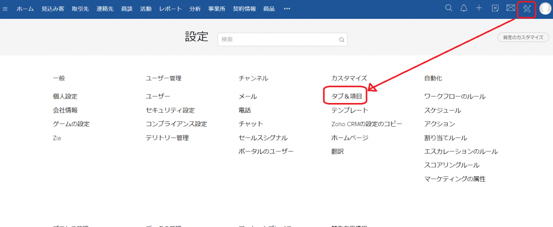
Task: Click the search icon inside settings field
Action: [341, 40]
